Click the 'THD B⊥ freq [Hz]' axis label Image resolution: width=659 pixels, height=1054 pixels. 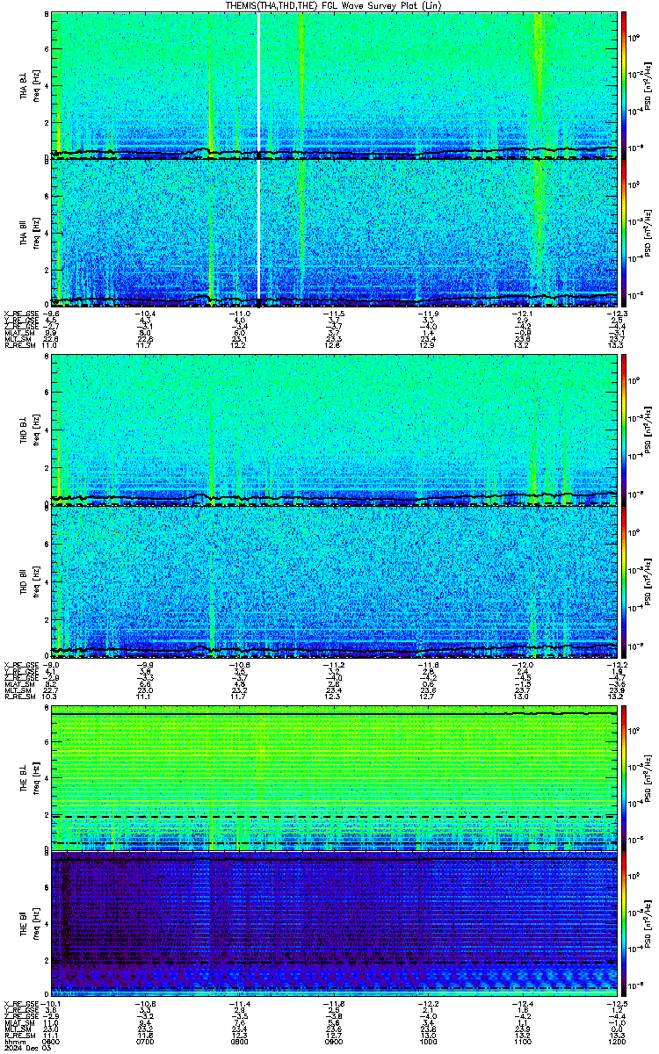coord(28,430)
